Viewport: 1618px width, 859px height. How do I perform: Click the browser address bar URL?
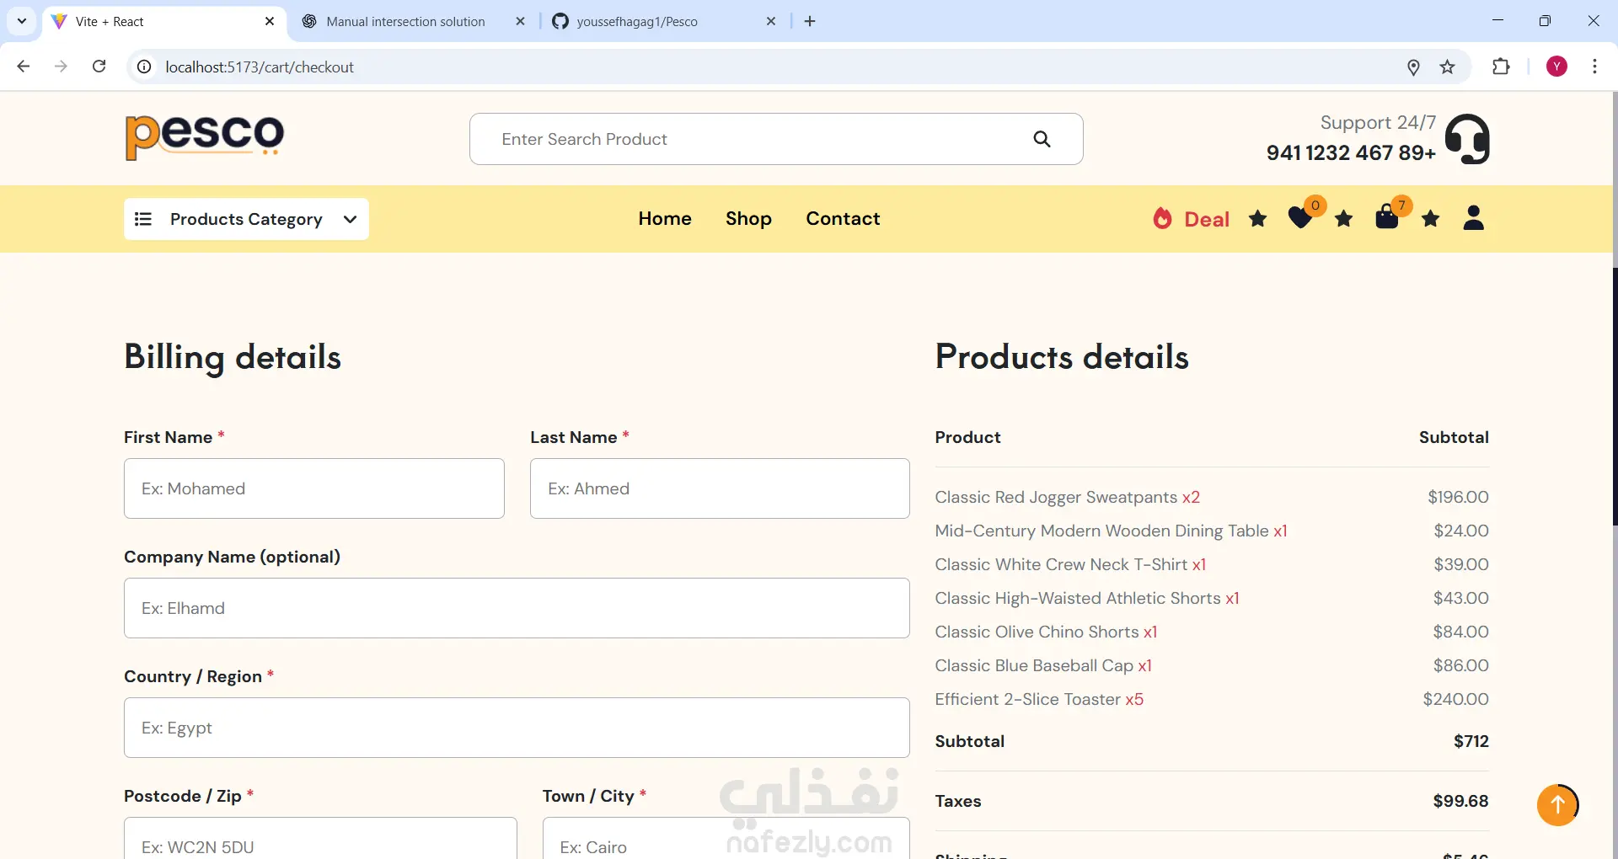click(260, 67)
